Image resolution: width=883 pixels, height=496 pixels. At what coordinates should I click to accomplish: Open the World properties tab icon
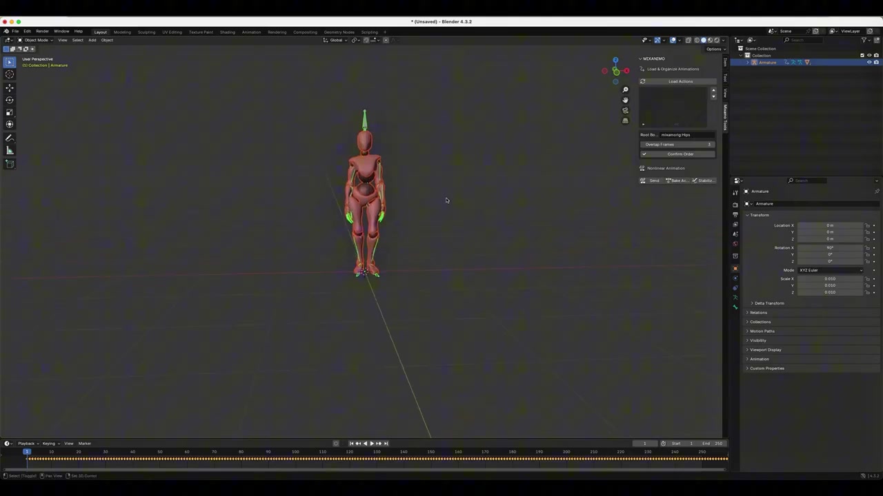coord(735,244)
